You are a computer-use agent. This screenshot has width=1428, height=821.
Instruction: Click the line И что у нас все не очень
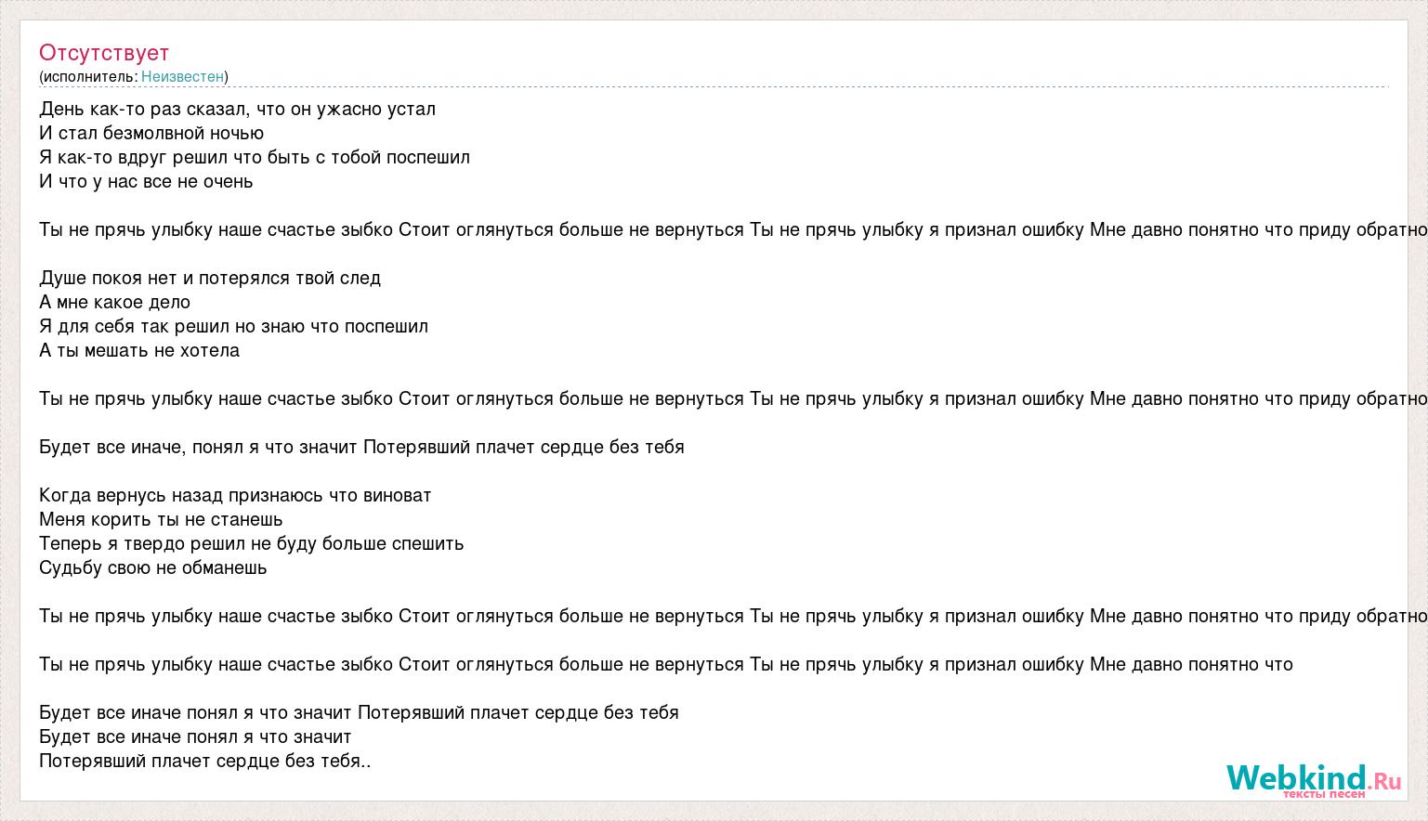coord(146,181)
